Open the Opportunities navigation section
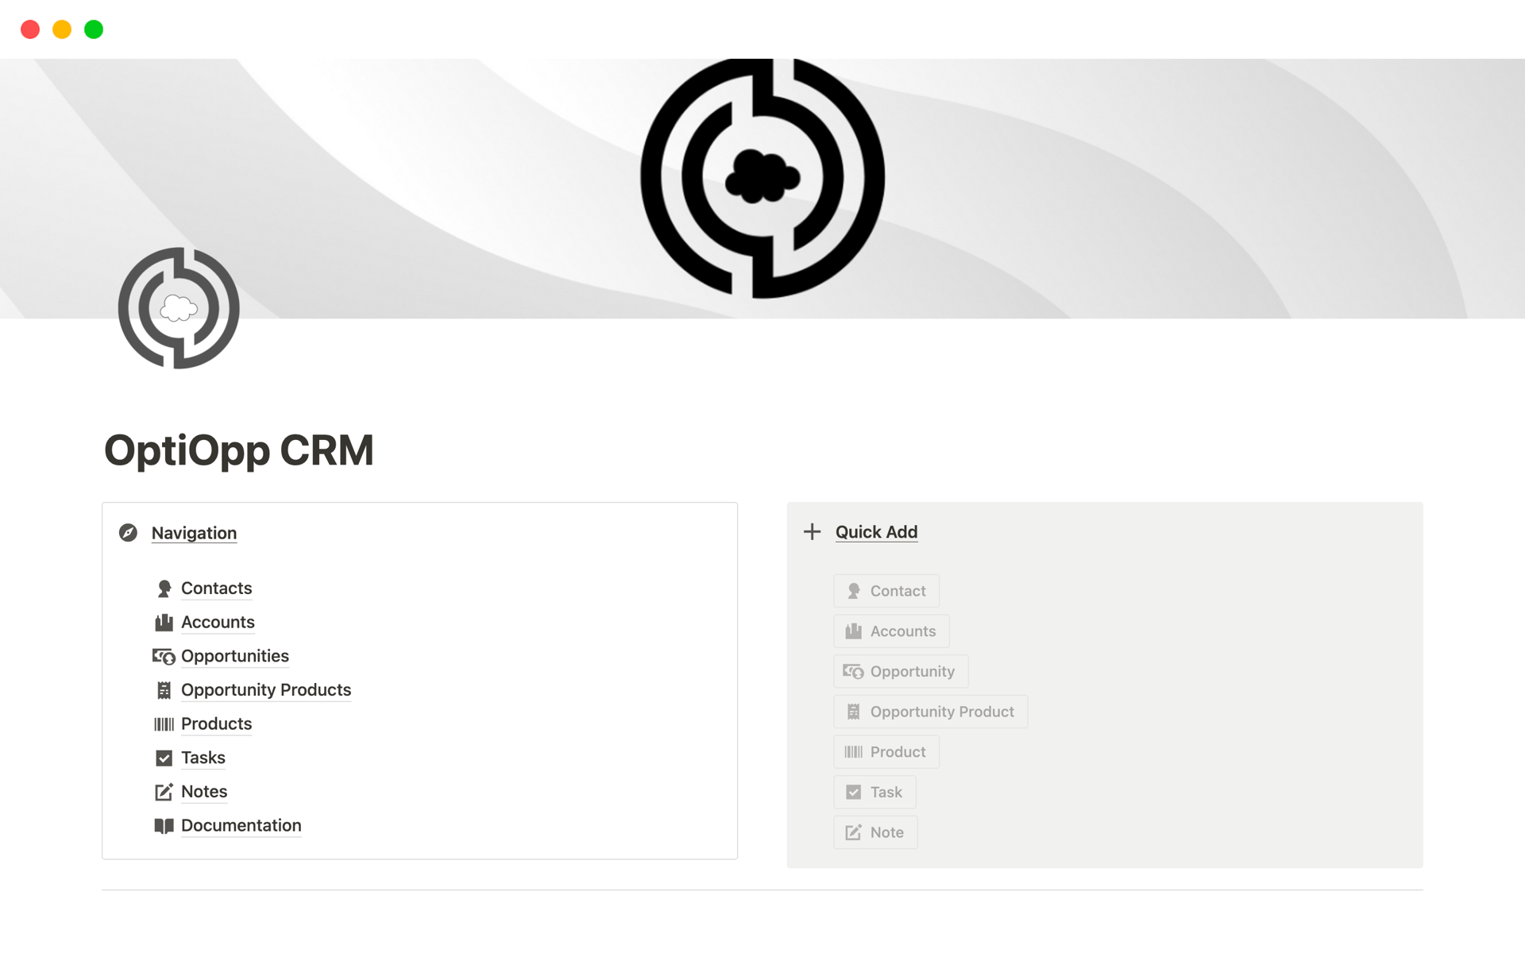This screenshot has height=953, width=1525. (235, 655)
